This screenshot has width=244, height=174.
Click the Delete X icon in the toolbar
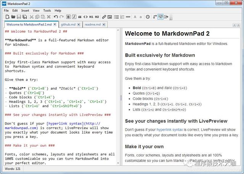click(x=49, y=17)
